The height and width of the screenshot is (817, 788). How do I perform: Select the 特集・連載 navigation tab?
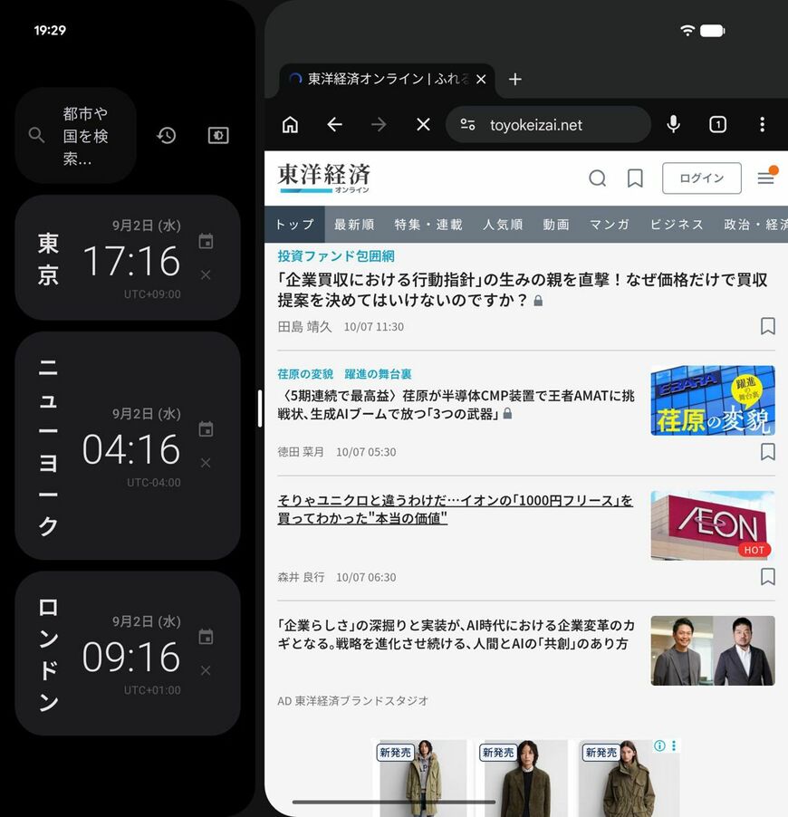(x=428, y=225)
